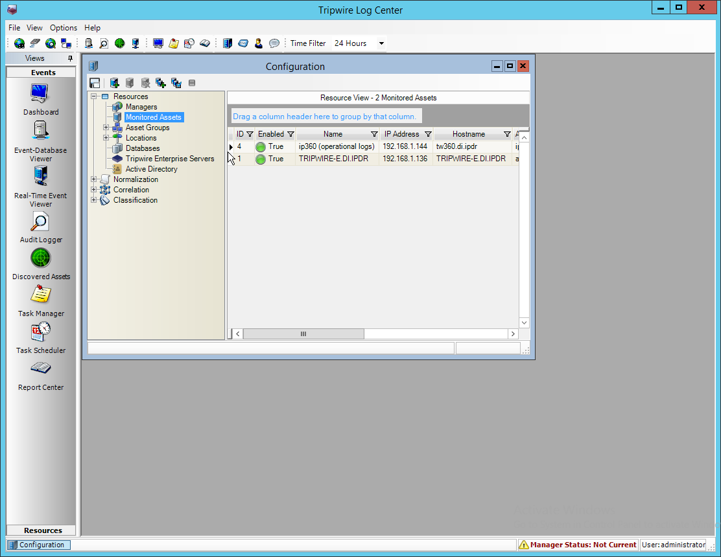Open Task Scheduler in sidebar
Screen dimensions: 721x557
click(x=40, y=338)
